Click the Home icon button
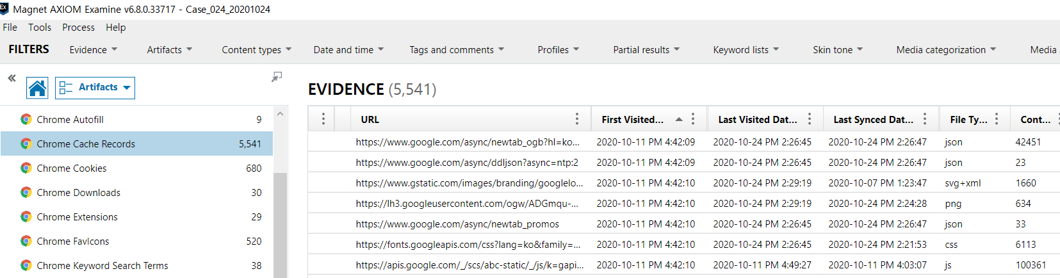This screenshot has height=278, width=1060. [37, 88]
